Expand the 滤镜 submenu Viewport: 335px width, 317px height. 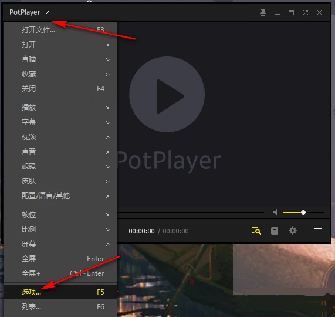point(60,166)
